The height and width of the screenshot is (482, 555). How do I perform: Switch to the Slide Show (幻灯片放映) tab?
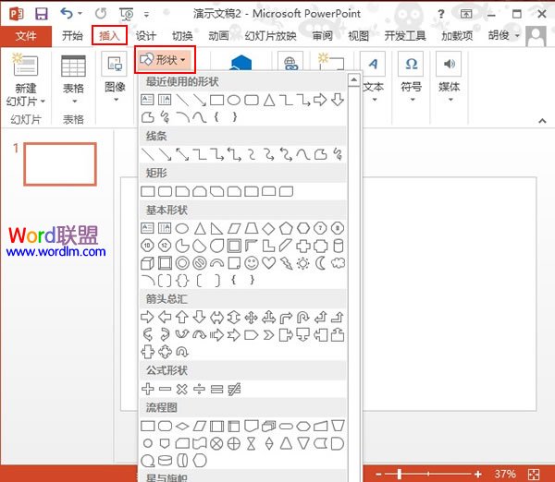[271, 36]
